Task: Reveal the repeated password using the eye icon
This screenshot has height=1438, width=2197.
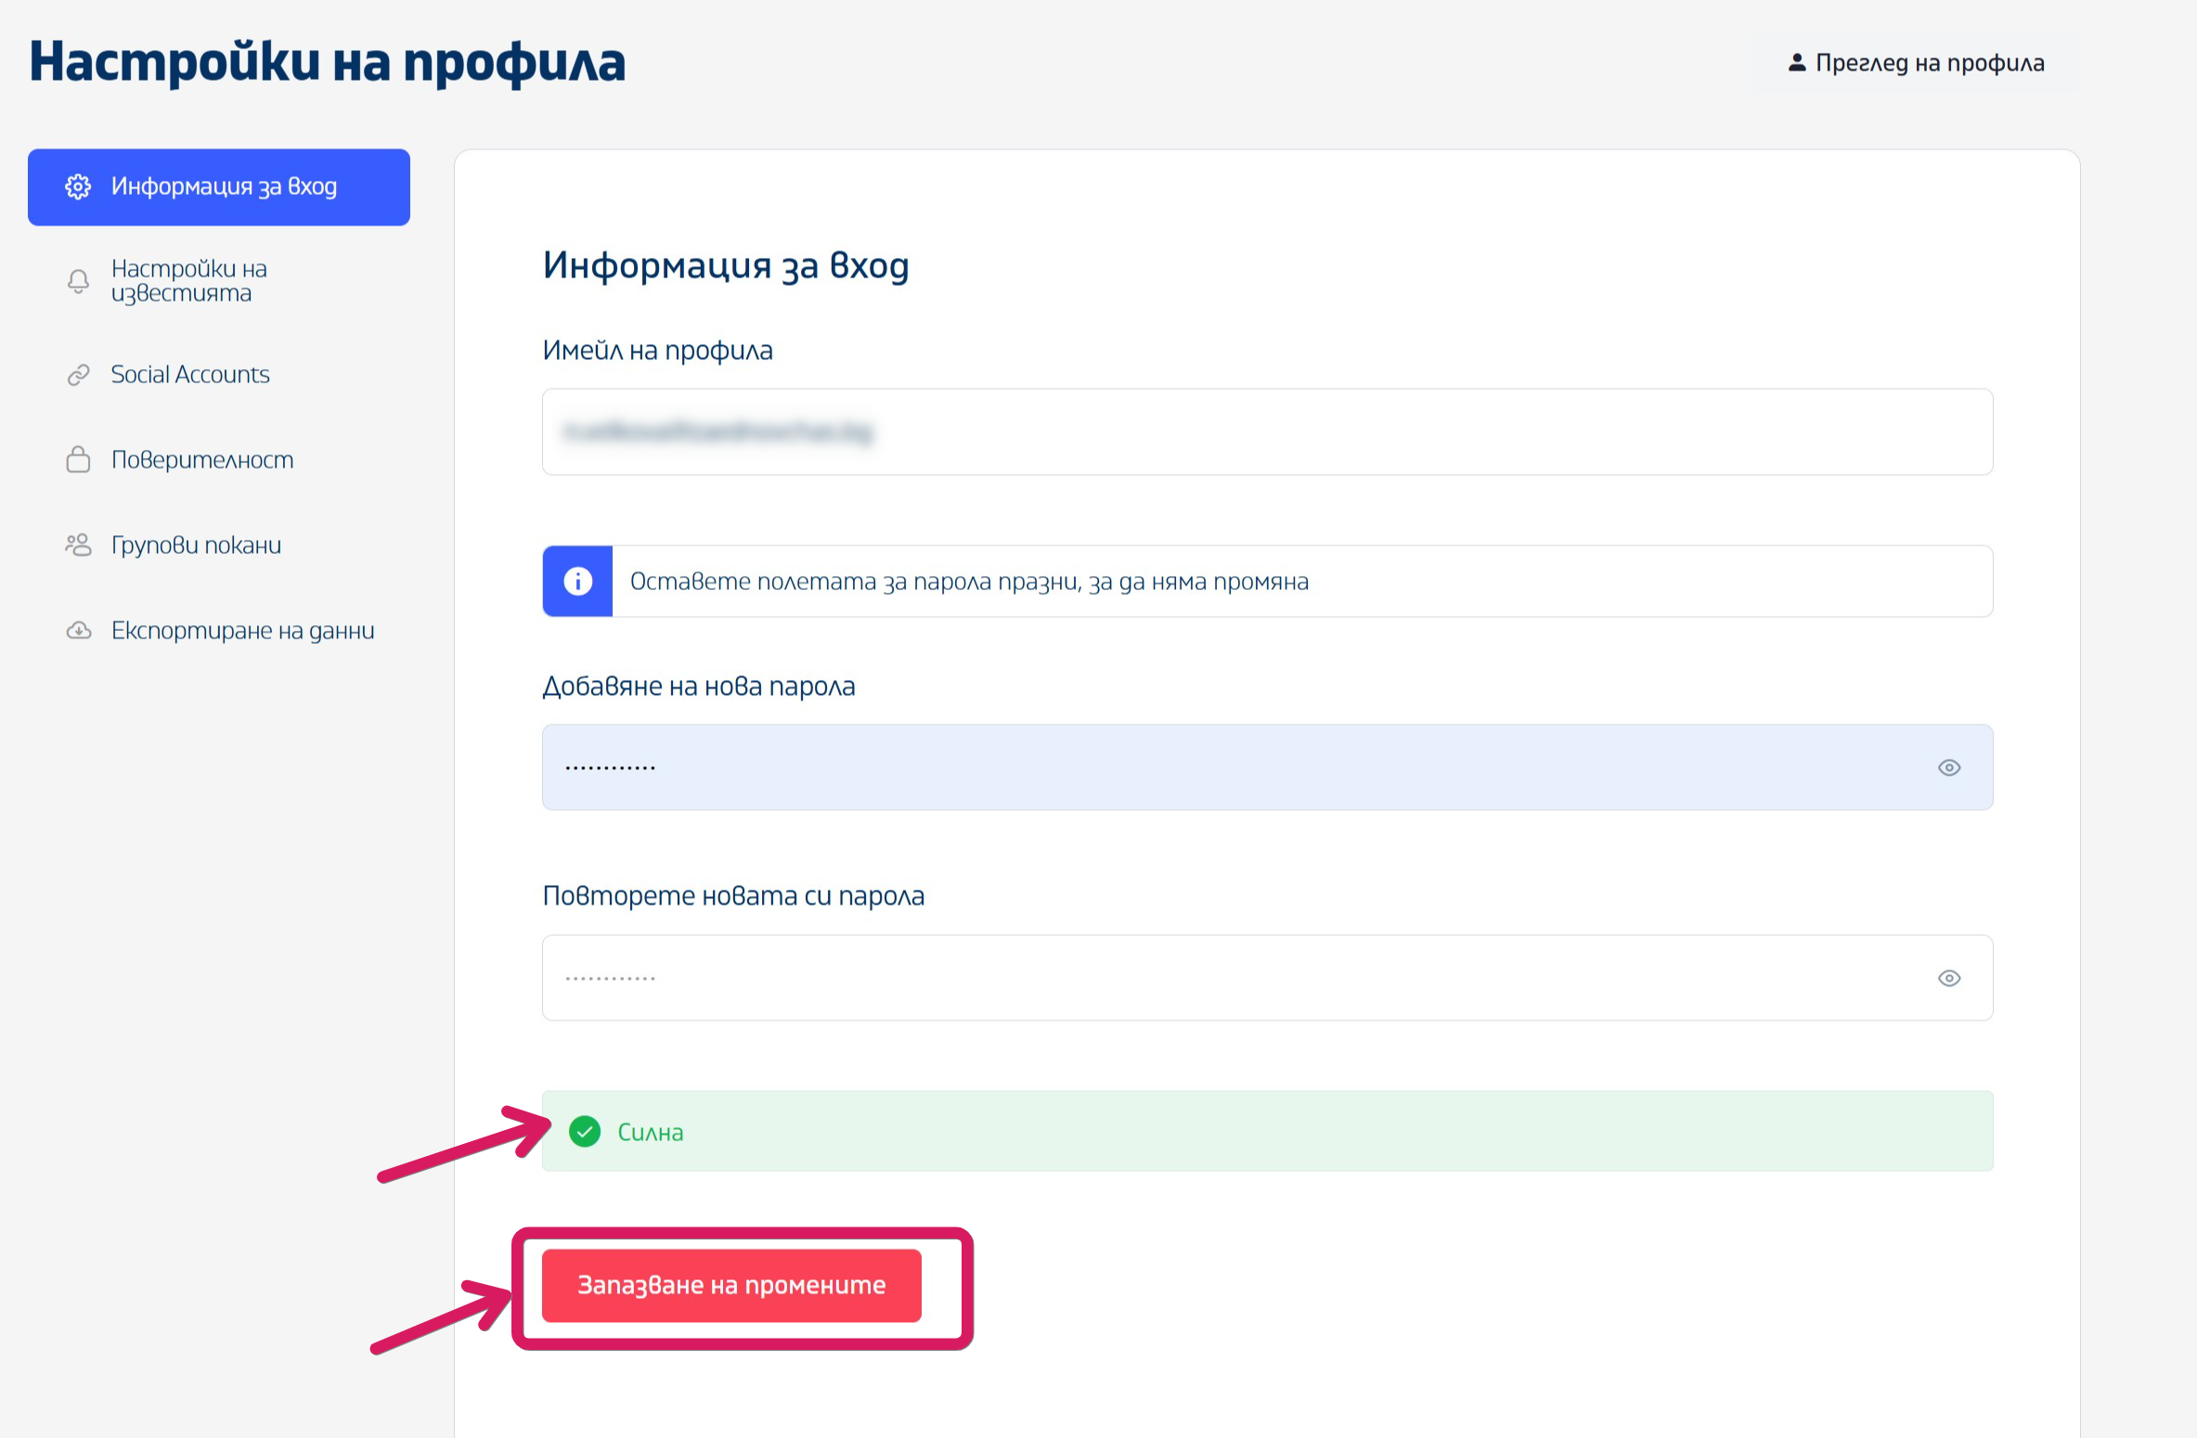Action: (1948, 978)
